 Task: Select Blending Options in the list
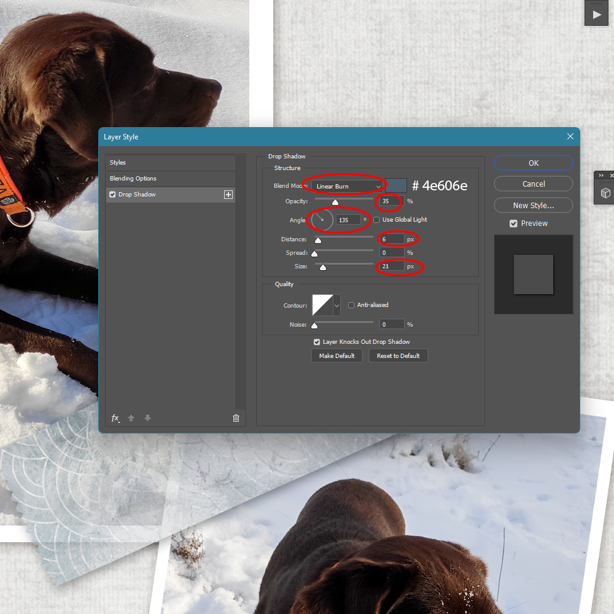coord(170,179)
